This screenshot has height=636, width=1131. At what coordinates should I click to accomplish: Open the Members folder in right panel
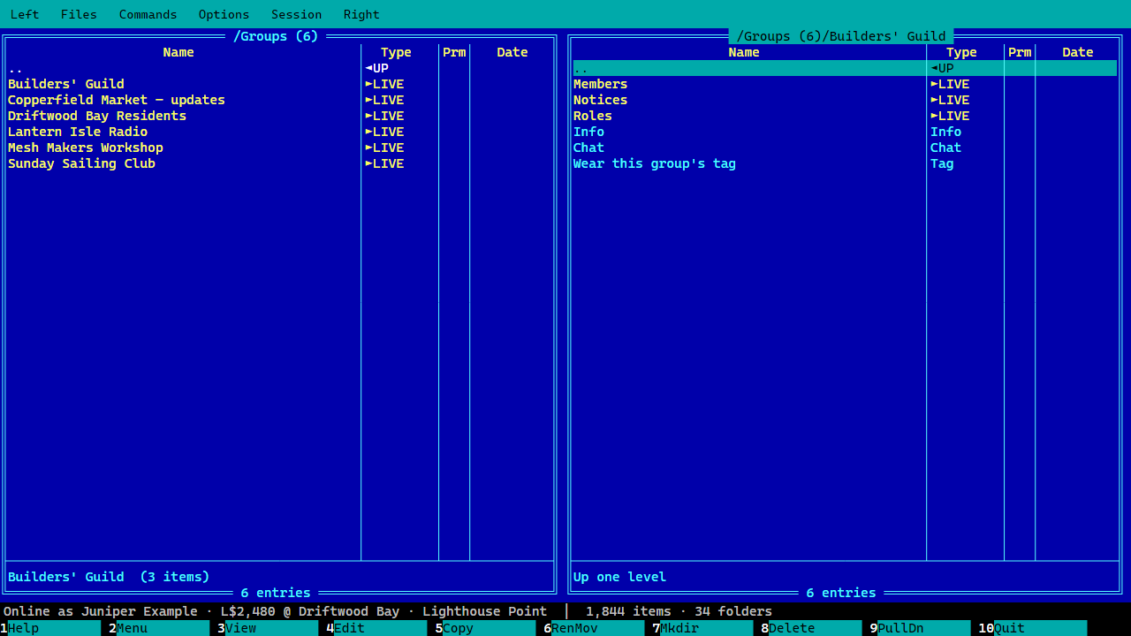[x=845, y=84]
